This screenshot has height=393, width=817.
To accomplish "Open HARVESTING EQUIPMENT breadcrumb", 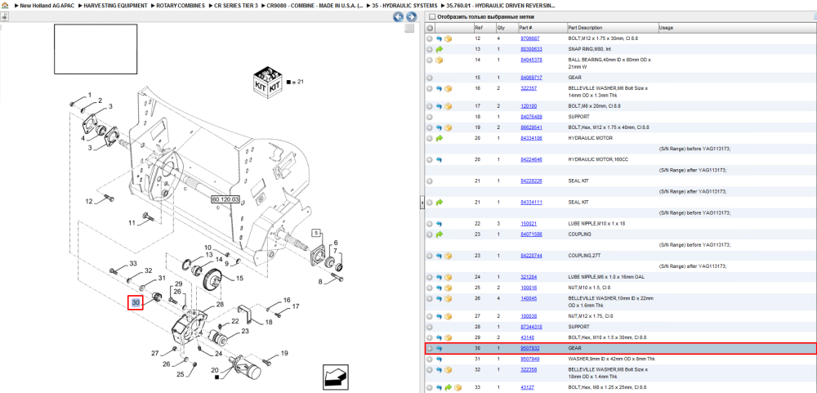I will point(115,5).
